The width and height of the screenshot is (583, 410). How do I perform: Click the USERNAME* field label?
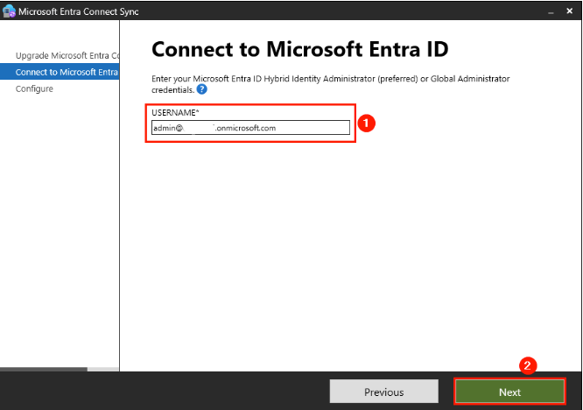175,113
